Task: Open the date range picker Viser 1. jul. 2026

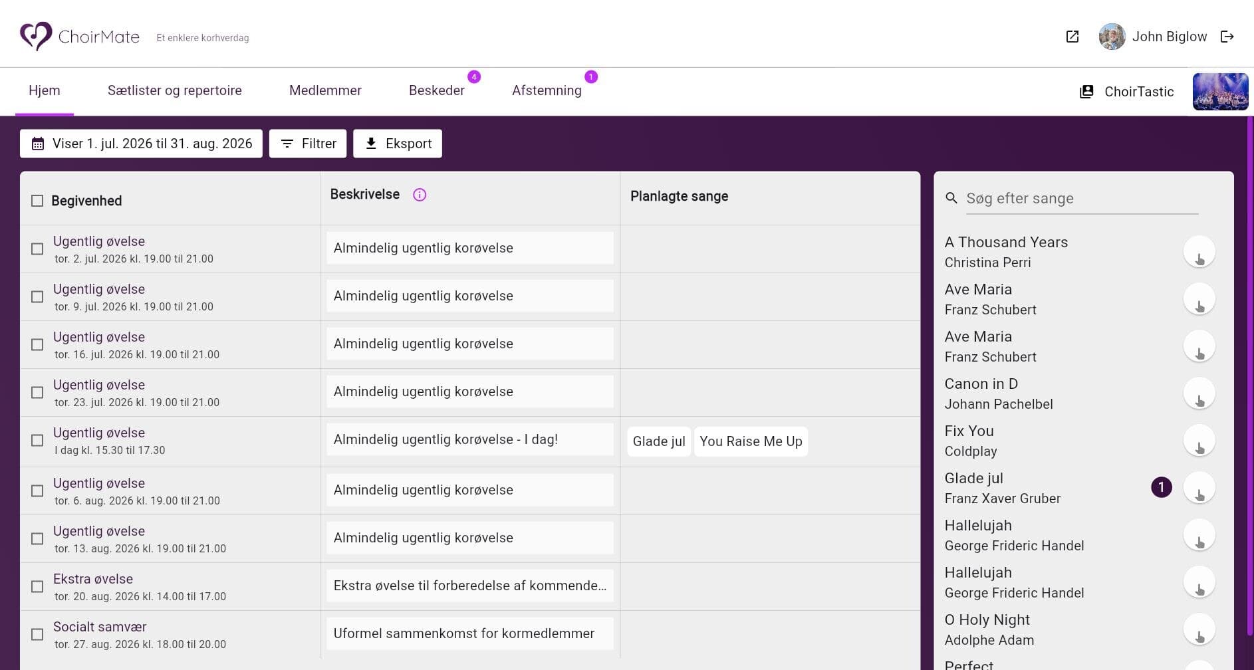Action: tap(141, 144)
